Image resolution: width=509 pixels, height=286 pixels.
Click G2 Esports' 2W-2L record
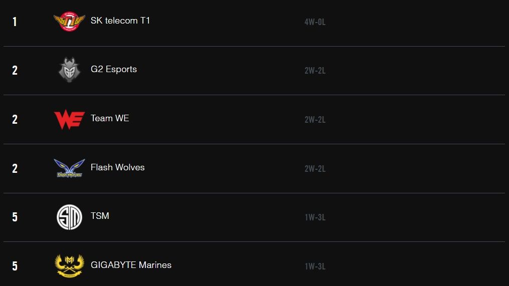pyautogui.click(x=315, y=71)
